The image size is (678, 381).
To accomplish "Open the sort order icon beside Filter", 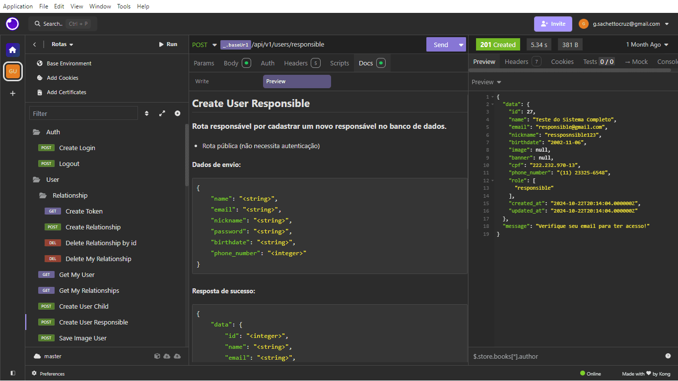I will click(x=146, y=113).
